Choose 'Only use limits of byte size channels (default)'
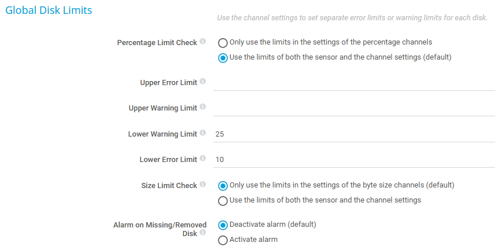The image size is (495, 250). (223, 186)
